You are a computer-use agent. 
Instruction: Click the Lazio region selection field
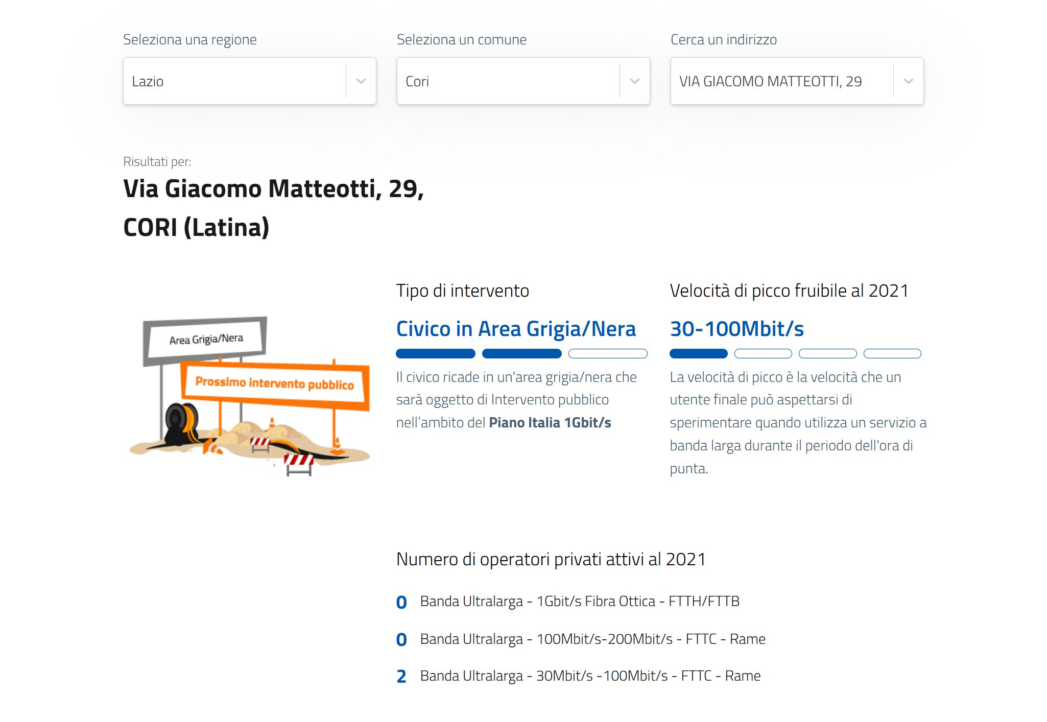point(235,81)
